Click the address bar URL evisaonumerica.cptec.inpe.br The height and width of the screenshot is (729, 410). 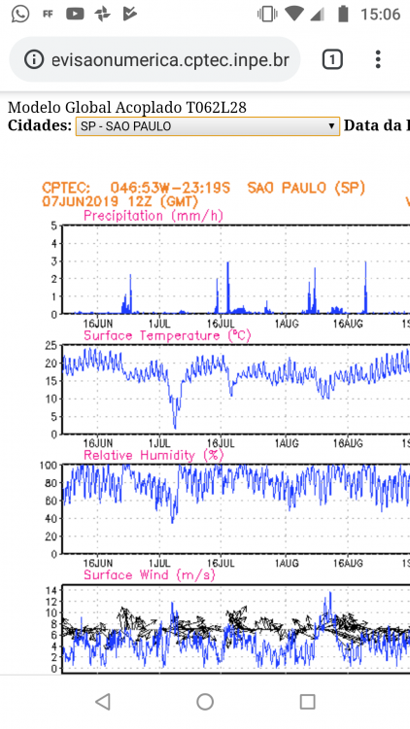[170, 60]
